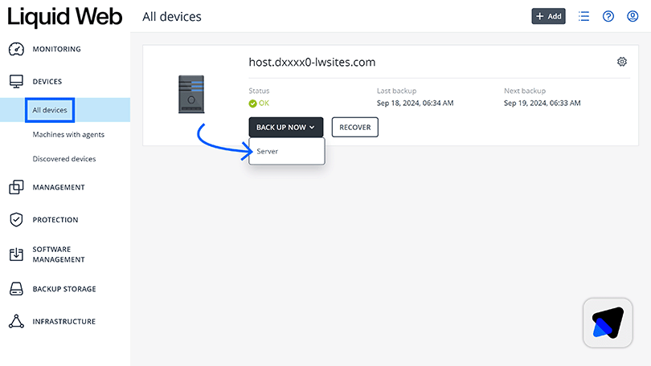Click the Infrastructure triangle icon
Viewport: 651px width, 366px height.
click(16, 321)
